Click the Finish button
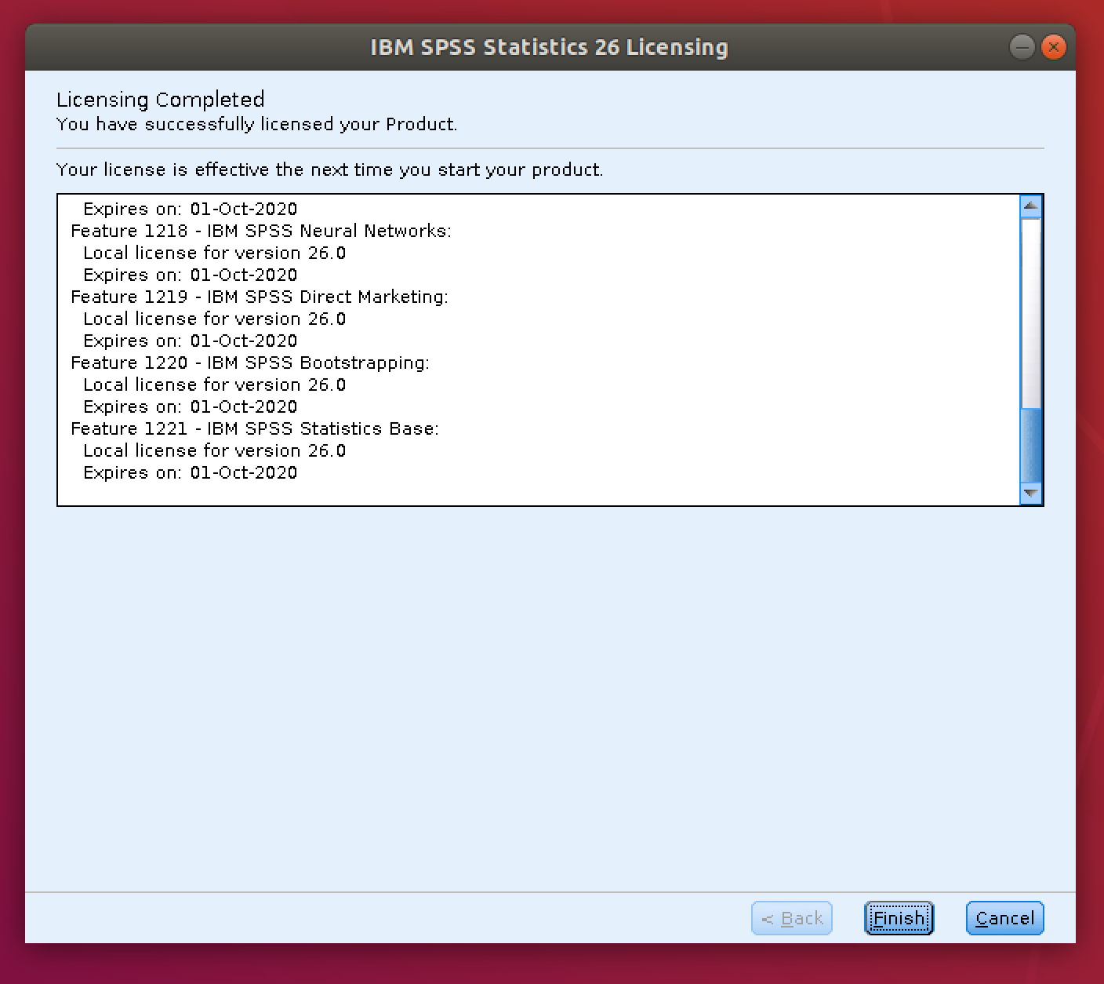 pos(899,918)
